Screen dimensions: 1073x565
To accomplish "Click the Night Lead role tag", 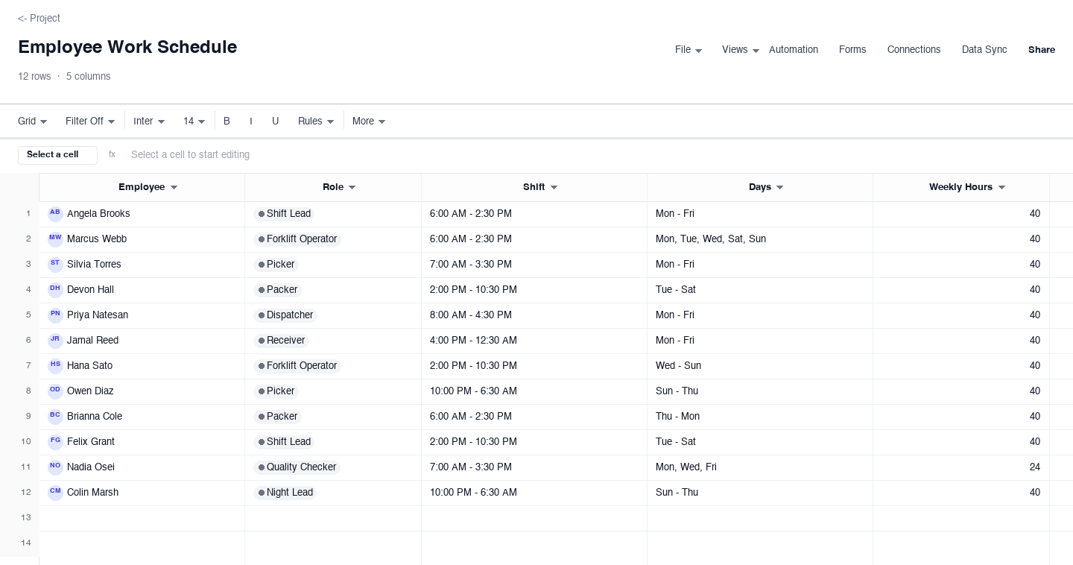I will (x=285, y=493).
